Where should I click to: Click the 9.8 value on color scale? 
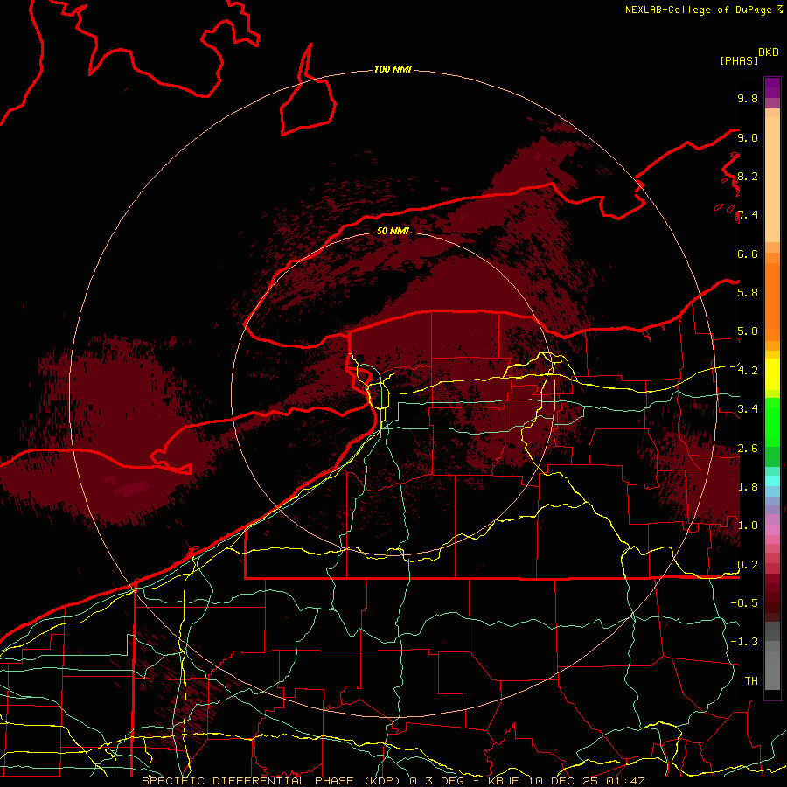click(x=748, y=98)
